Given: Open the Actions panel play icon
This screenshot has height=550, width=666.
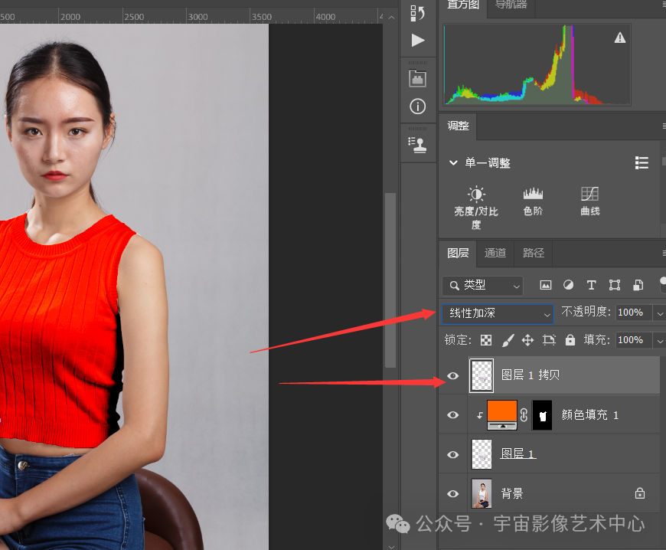Looking at the screenshot, I should (418, 41).
